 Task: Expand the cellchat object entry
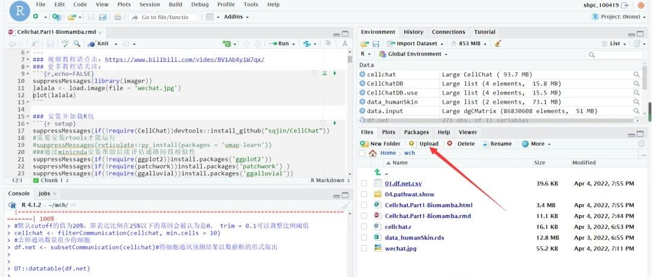point(362,75)
